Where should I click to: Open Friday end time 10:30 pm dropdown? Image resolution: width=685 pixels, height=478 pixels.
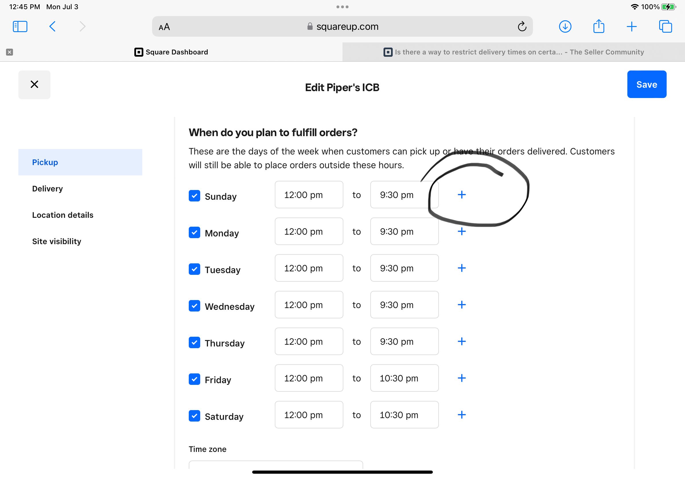[x=404, y=378]
